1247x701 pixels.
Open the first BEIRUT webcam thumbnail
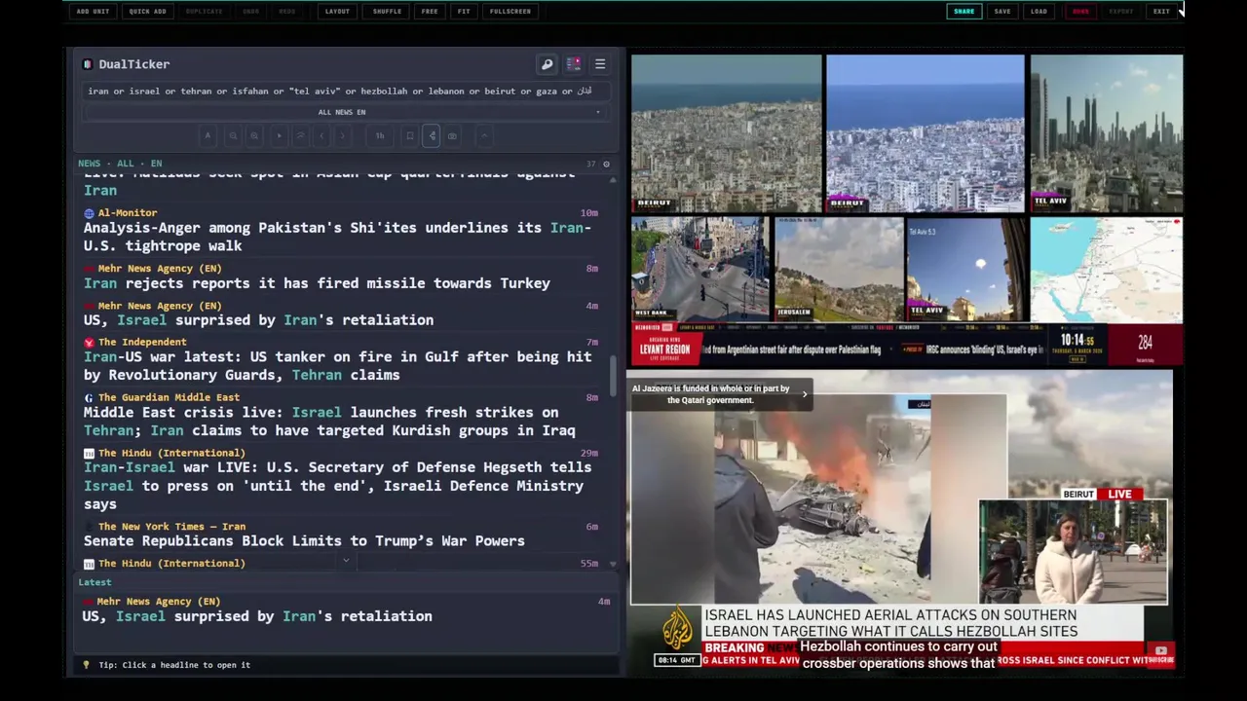point(726,133)
